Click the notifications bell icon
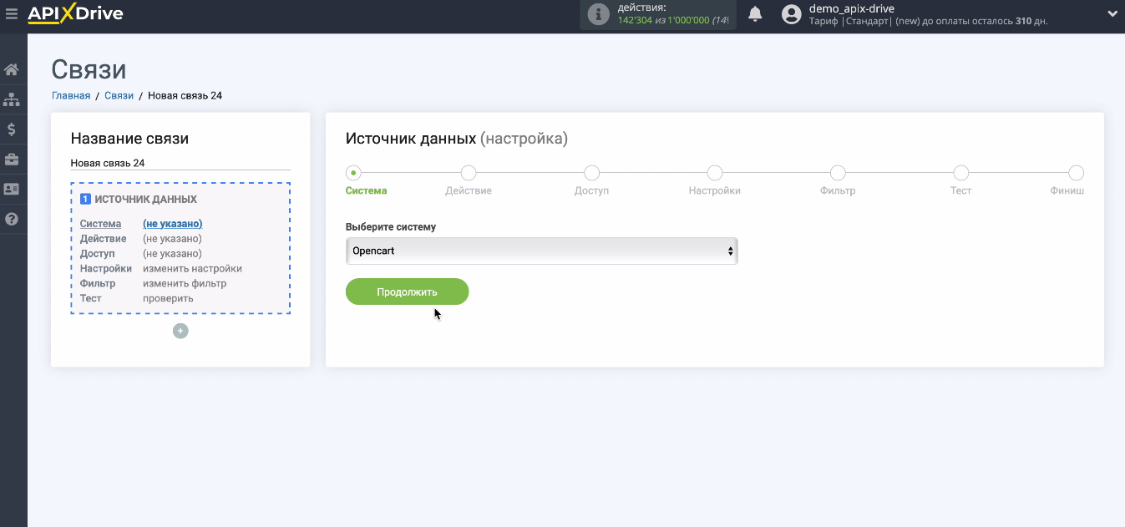 coord(755,14)
